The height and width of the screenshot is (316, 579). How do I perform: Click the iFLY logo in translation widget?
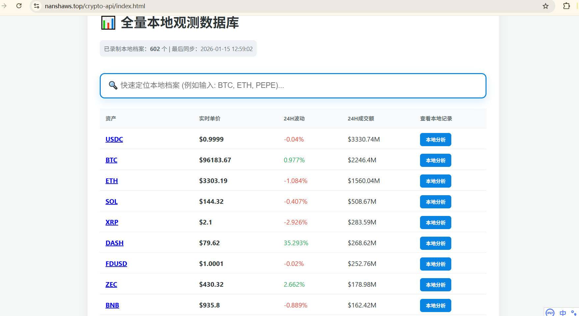click(x=550, y=313)
